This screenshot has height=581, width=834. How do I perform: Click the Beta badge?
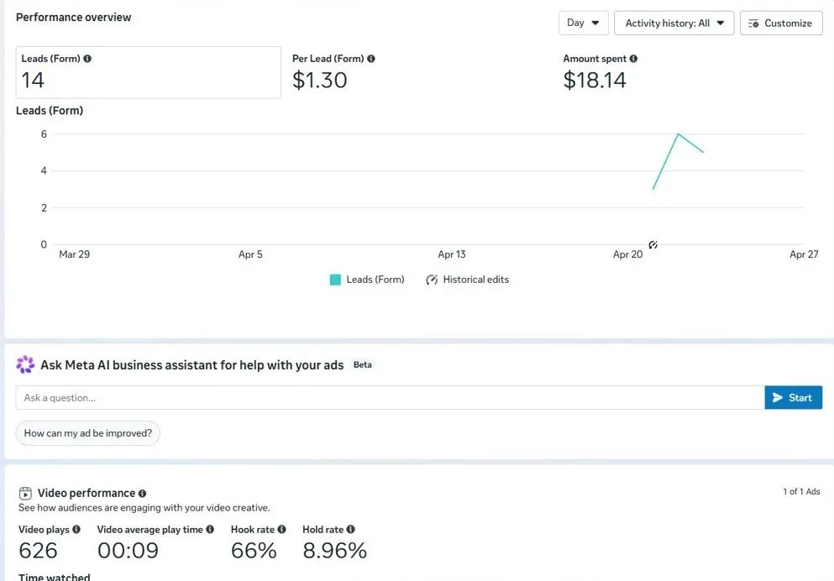click(362, 364)
